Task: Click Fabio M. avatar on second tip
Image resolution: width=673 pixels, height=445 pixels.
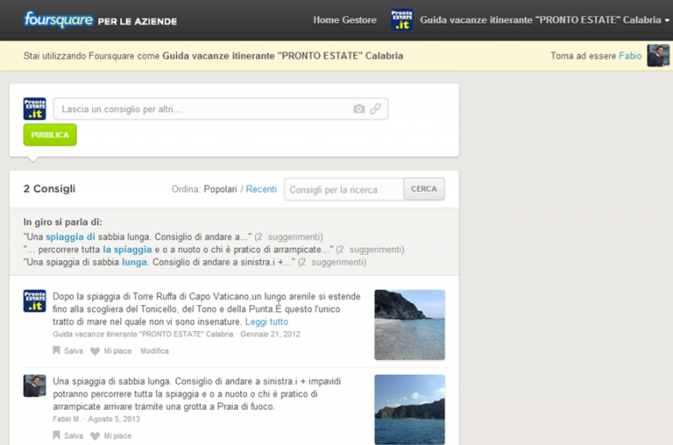Action: 35,386
